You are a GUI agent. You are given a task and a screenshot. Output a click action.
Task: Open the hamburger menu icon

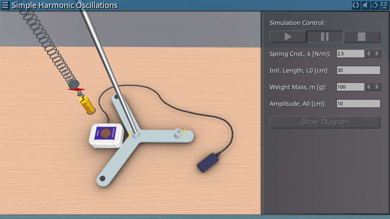coord(5,5)
